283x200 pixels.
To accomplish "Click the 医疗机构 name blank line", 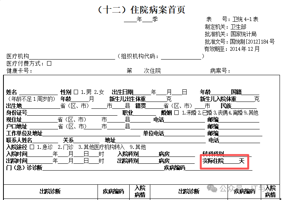I will click(x=72, y=57).
